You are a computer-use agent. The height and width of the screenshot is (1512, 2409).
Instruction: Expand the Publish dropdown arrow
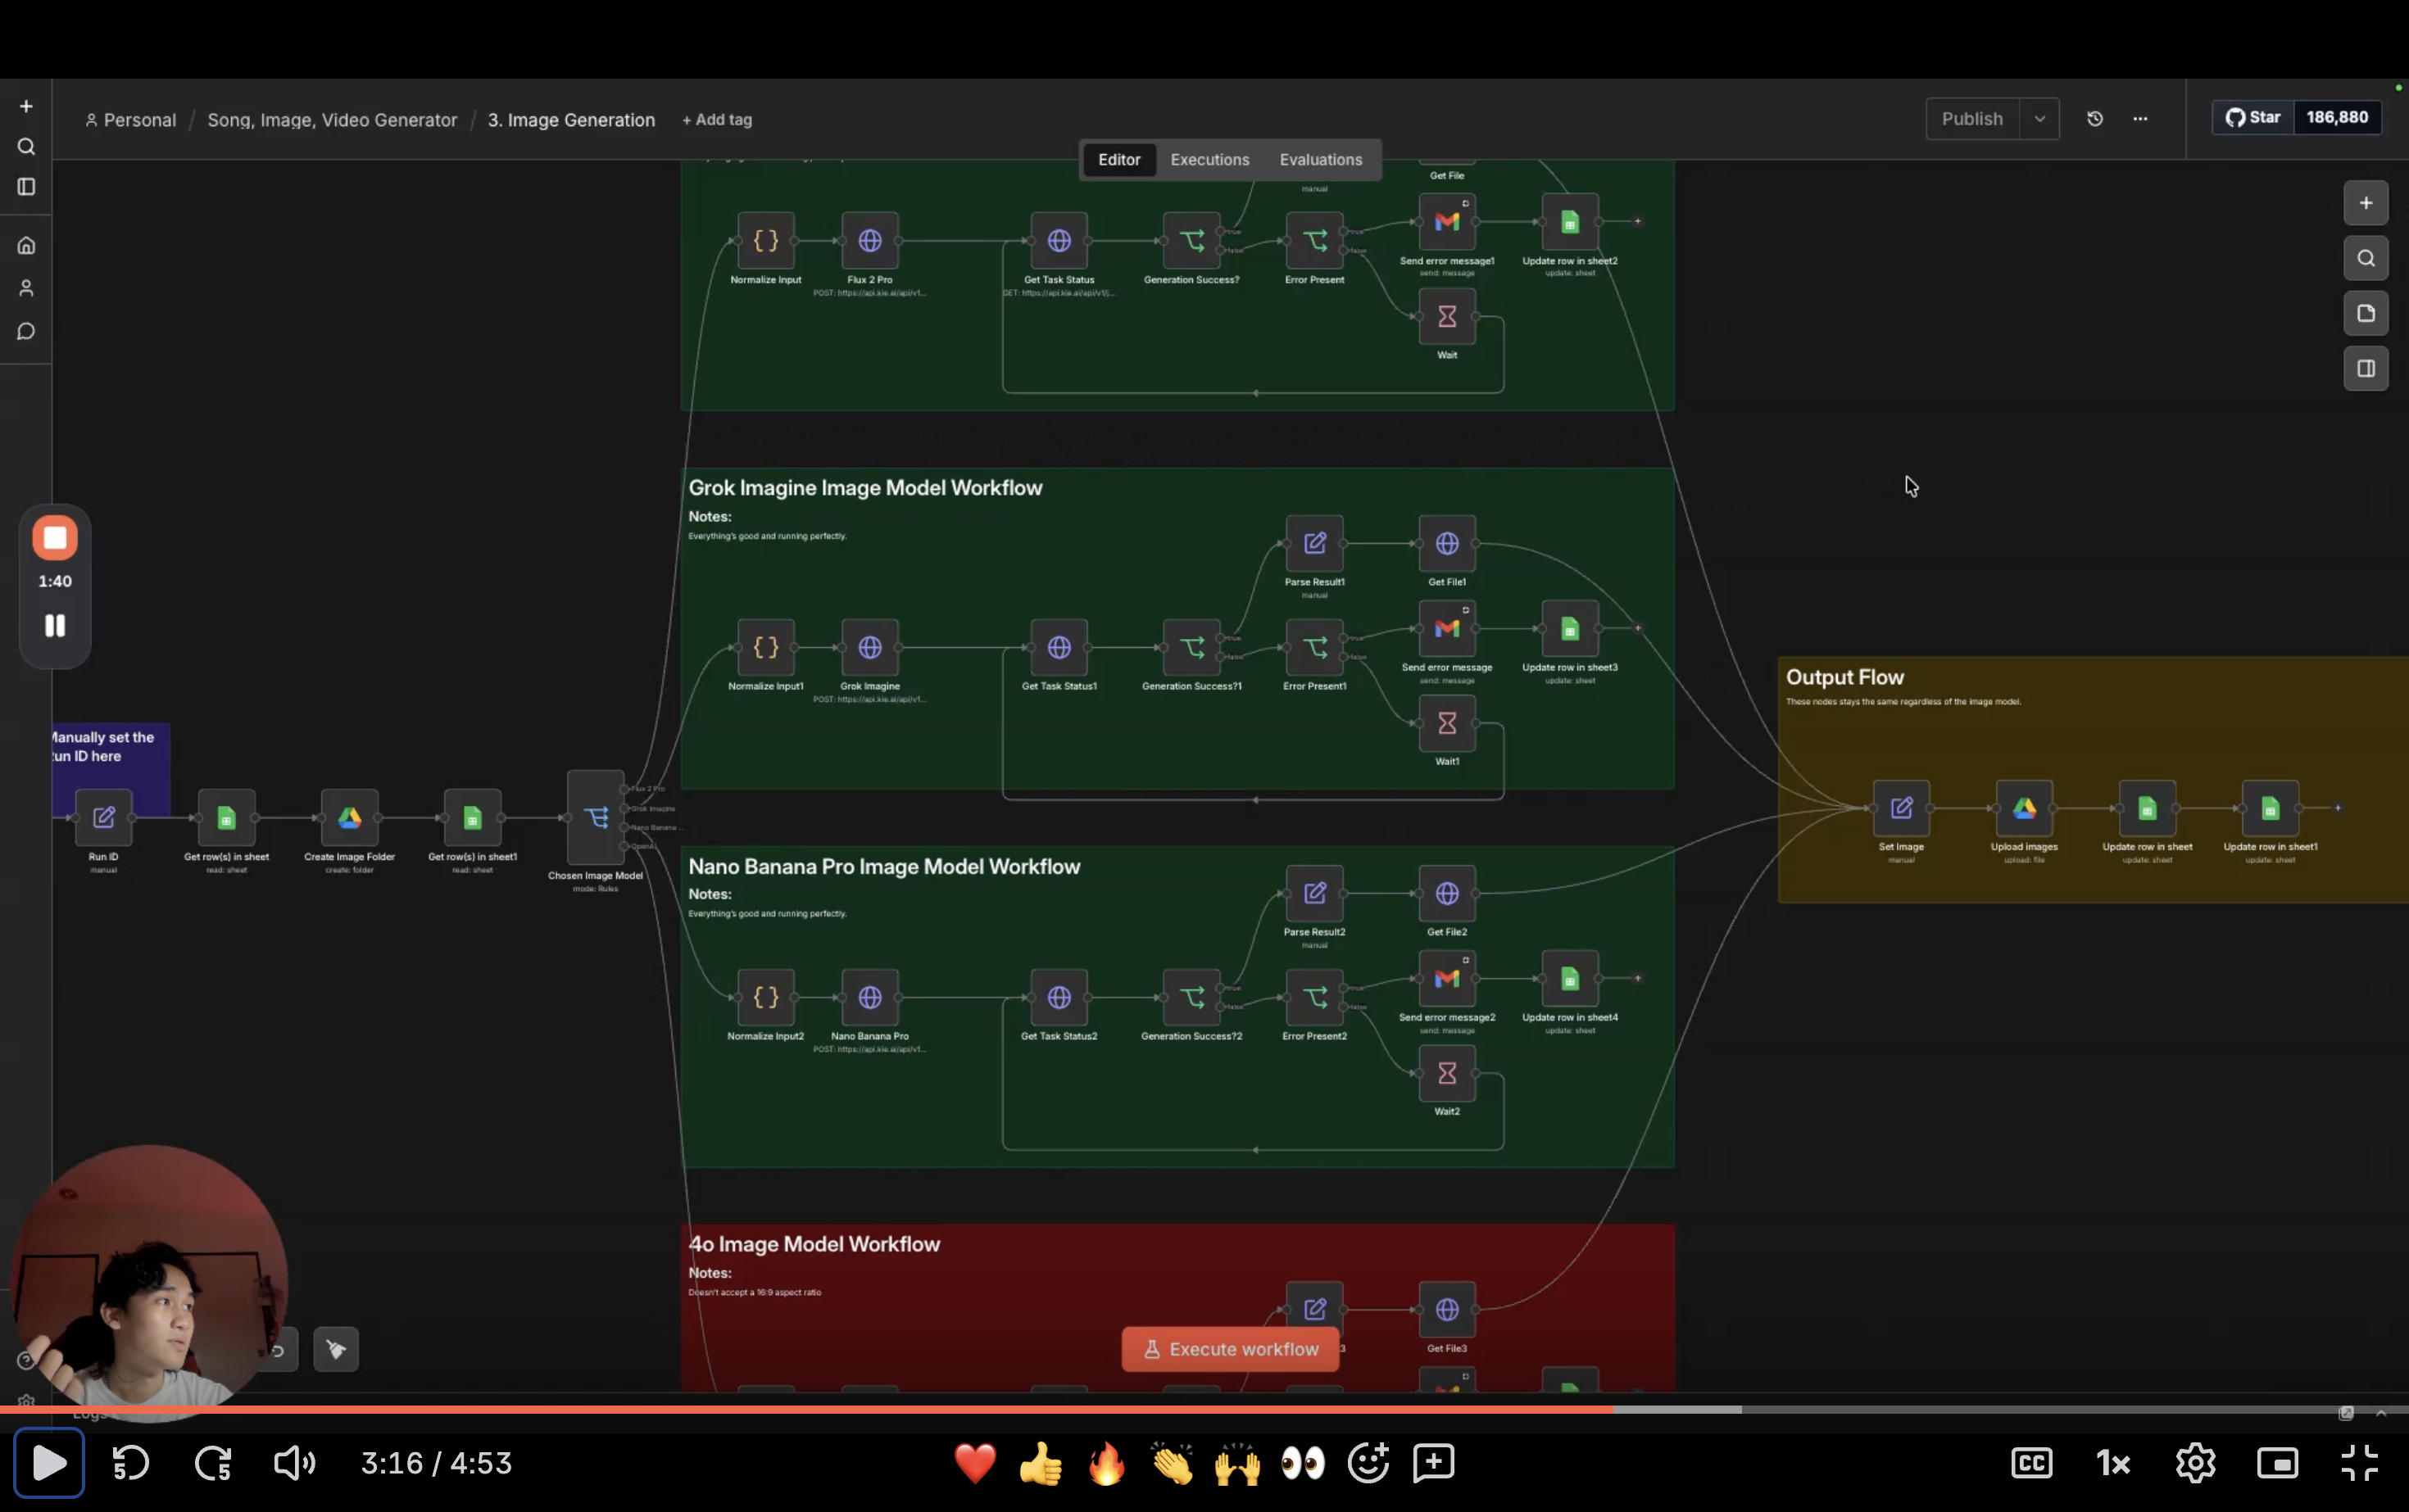(2039, 119)
